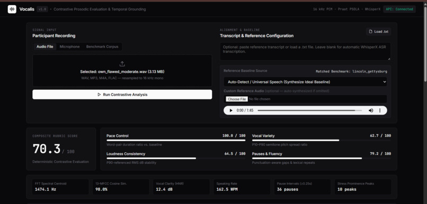Switch to the Benchmark Corpus tab
427x204 pixels.
click(x=102, y=47)
